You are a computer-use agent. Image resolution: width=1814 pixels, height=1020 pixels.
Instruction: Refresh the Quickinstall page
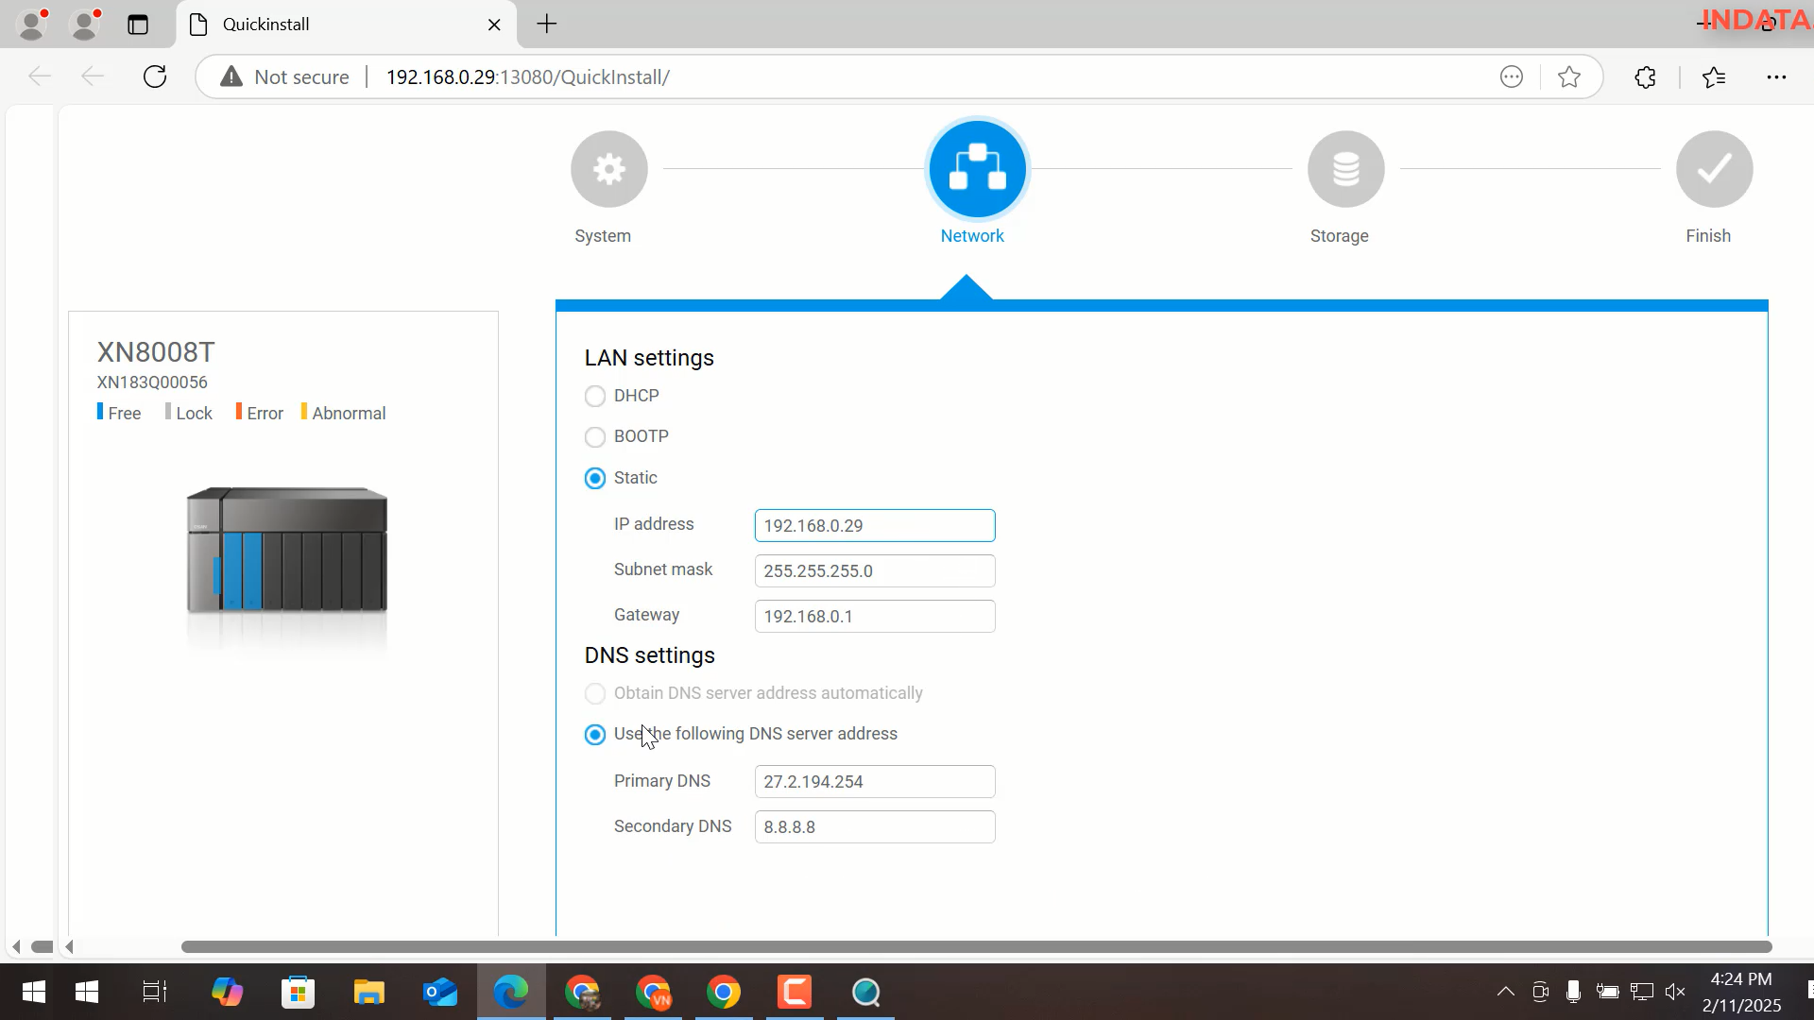pyautogui.click(x=155, y=76)
